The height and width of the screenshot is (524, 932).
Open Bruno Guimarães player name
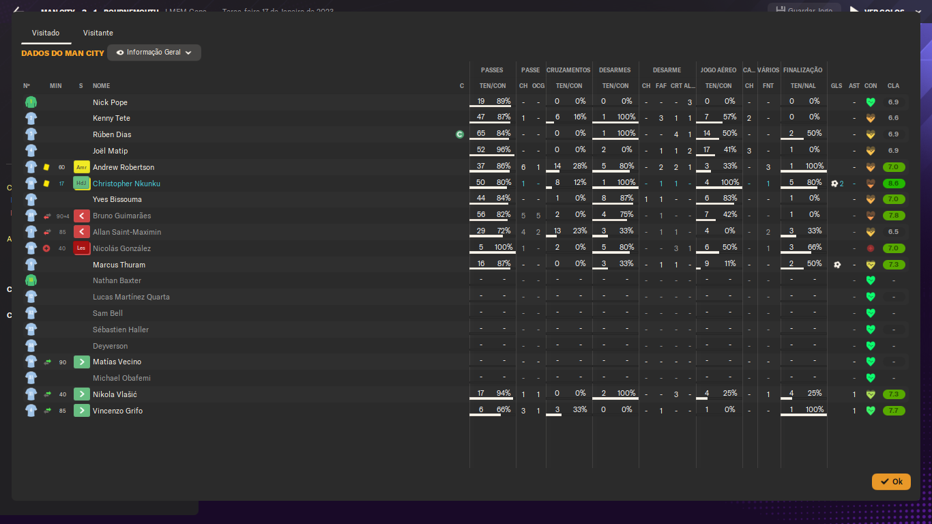click(x=121, y=216)
